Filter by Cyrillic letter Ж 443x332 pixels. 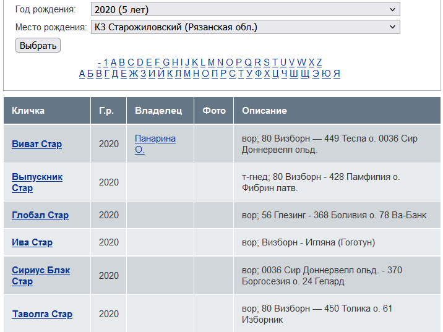coord(132,74)
